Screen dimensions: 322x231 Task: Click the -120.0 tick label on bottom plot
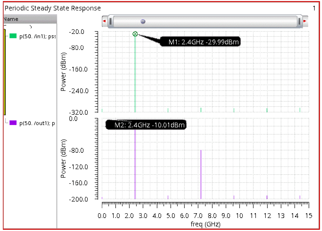click(x=79, y=167)
